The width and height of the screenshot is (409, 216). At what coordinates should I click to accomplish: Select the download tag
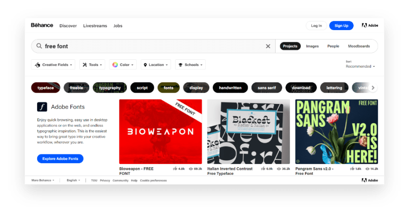pyautogui.click(x=301, y=88)
